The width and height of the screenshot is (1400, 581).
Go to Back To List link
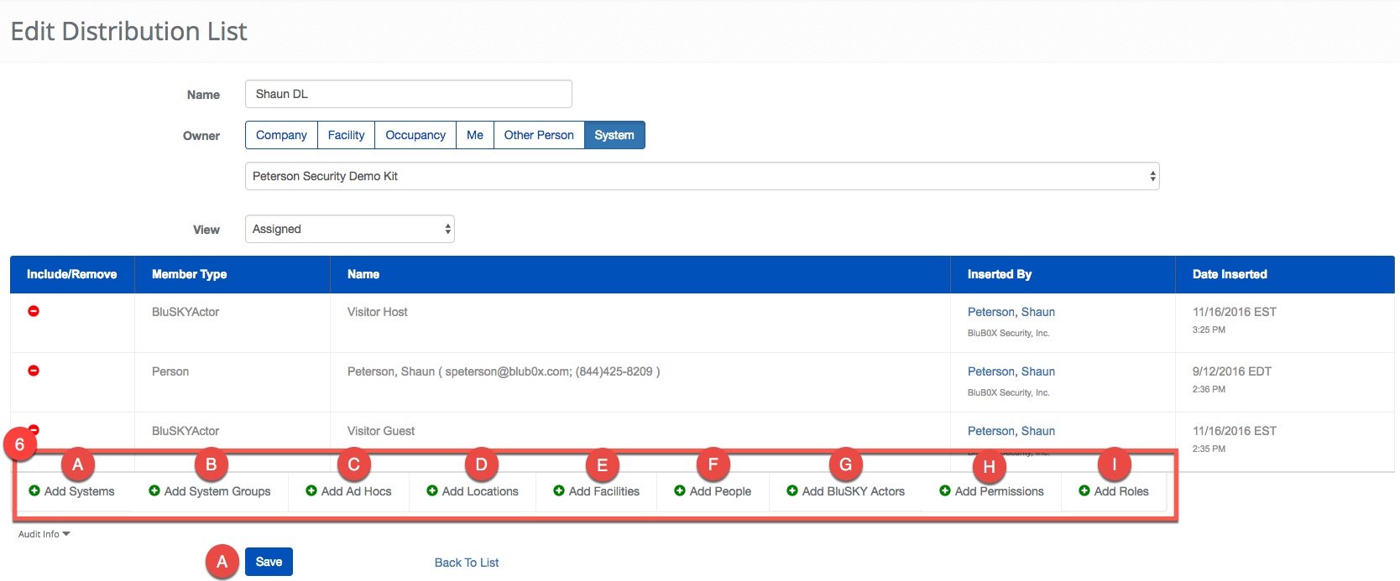467,563
